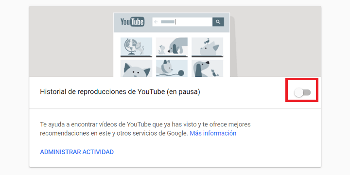The image size is (350, 175).
Task: Toggle the YouTube watch history switch
Action: (x=302, y=92)
